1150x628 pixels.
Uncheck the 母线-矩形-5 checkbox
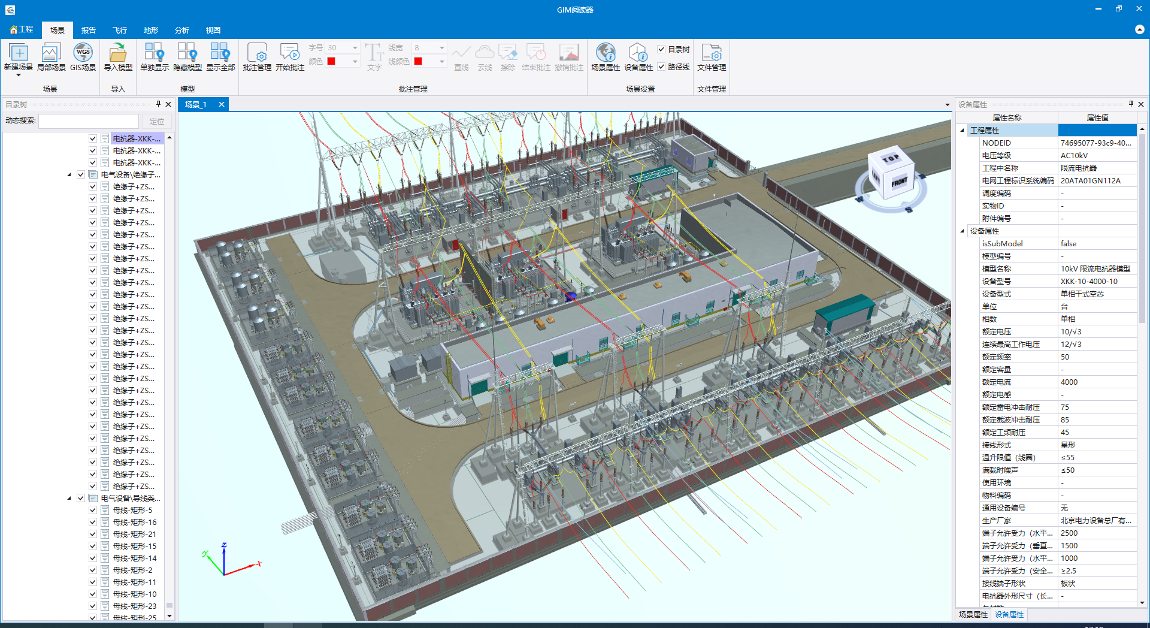pos(93,510)
